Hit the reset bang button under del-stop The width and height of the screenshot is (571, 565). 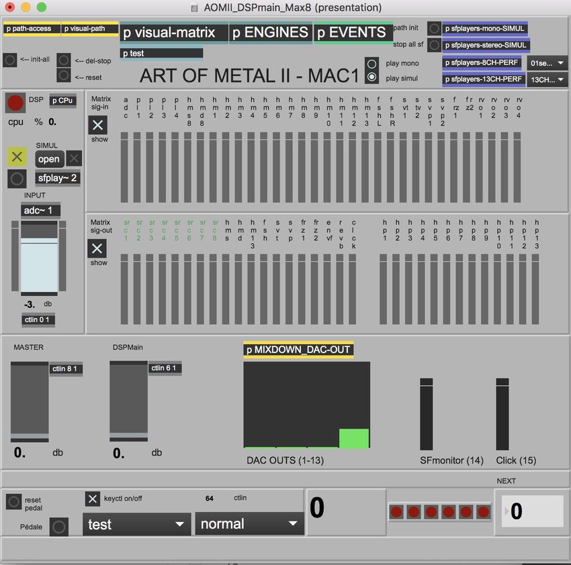coord(63,75)
